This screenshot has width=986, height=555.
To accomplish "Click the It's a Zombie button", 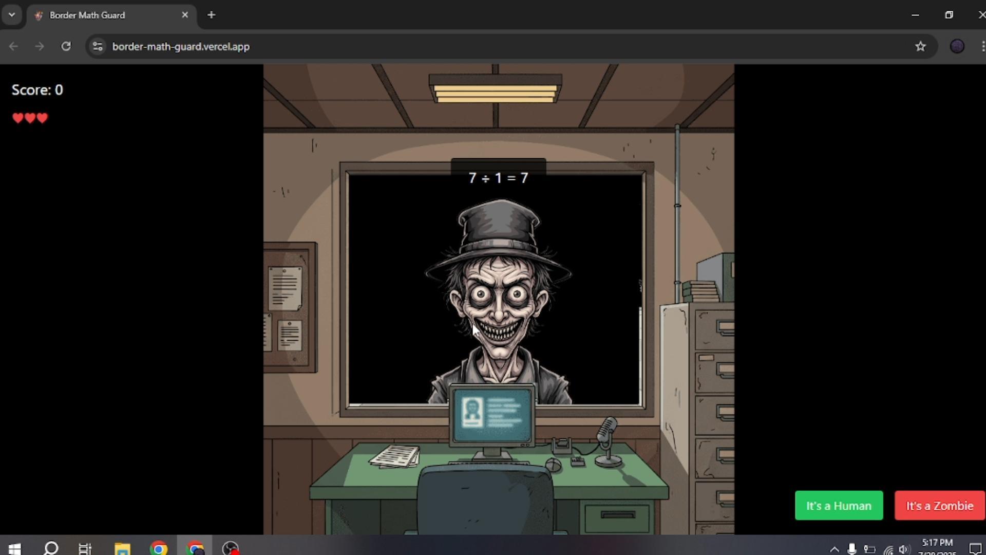I will point(939,506).
